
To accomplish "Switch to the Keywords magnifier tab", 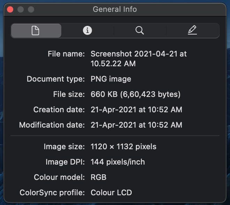I will click(x=139, y=31).
